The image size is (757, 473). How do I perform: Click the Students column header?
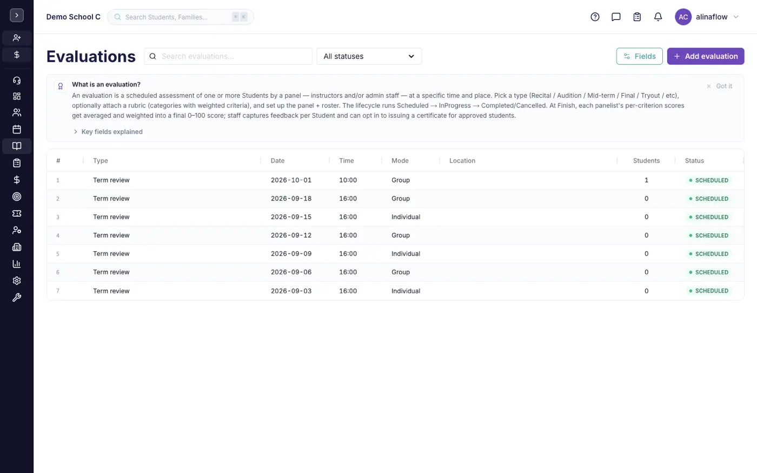click(x=646, y=161)
